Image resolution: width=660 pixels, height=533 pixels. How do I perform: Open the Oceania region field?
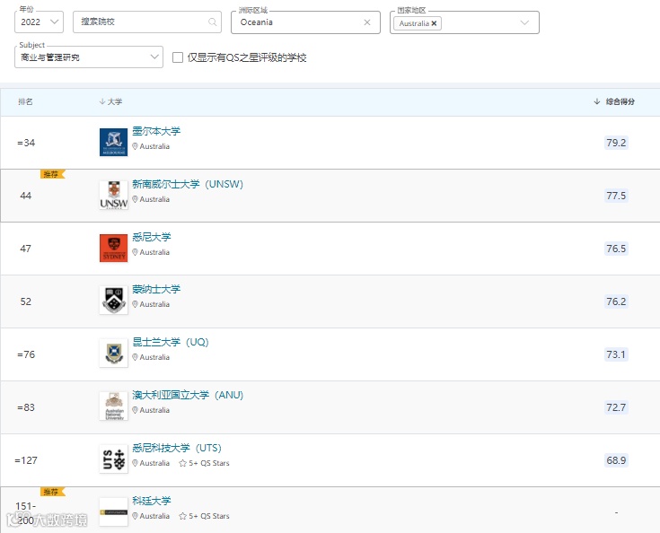[x=305, y=22]
